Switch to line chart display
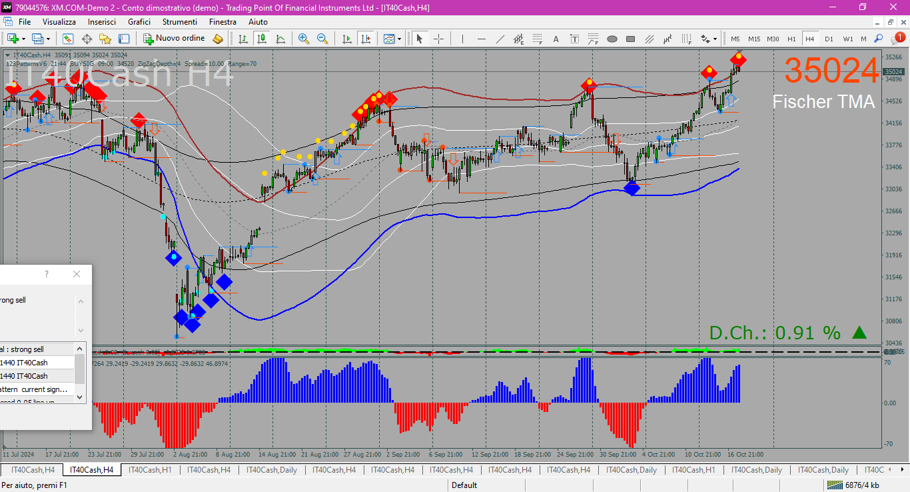Screen dimensions: 910x492 [x=280, y=39]
